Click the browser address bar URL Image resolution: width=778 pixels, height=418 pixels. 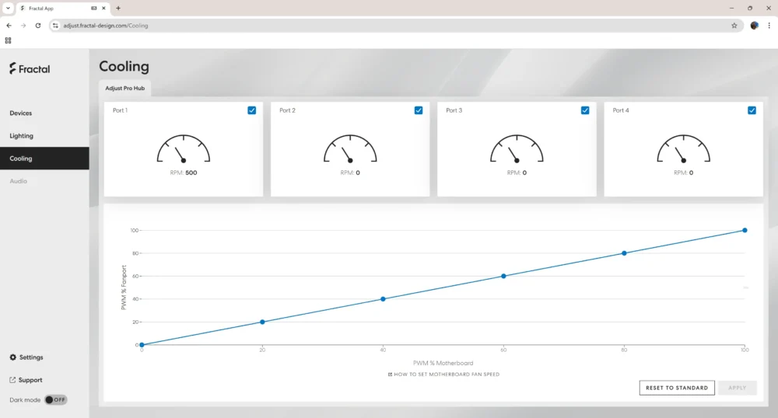pyautogui.click(x=106, y=26)
